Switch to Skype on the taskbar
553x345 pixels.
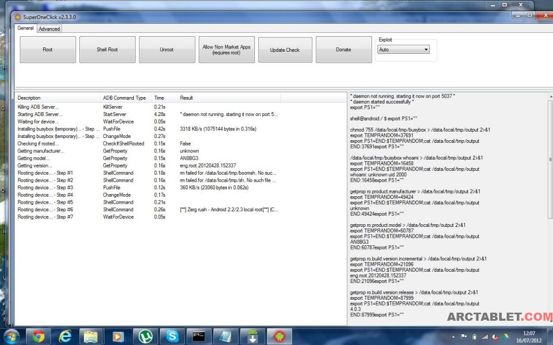coord(172,336)
